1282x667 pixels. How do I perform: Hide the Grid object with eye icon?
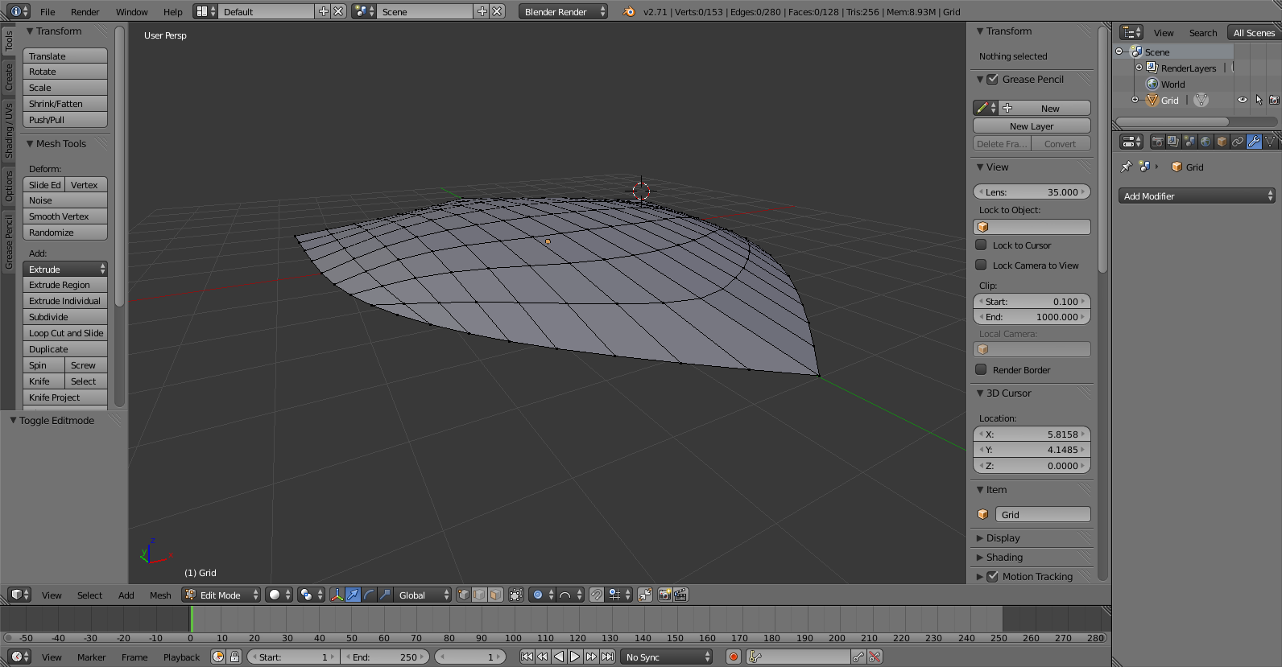point(1243,100)
